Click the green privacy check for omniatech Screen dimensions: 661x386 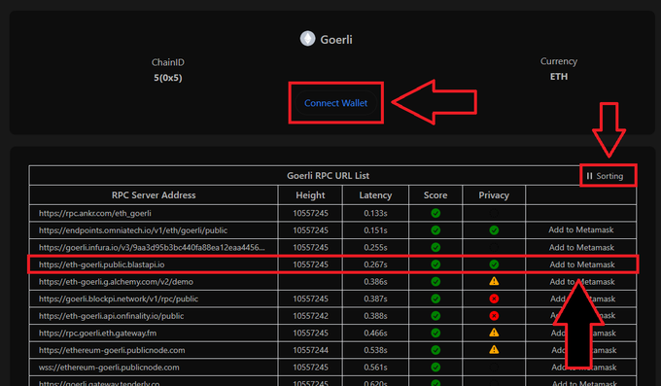[494, 230]
